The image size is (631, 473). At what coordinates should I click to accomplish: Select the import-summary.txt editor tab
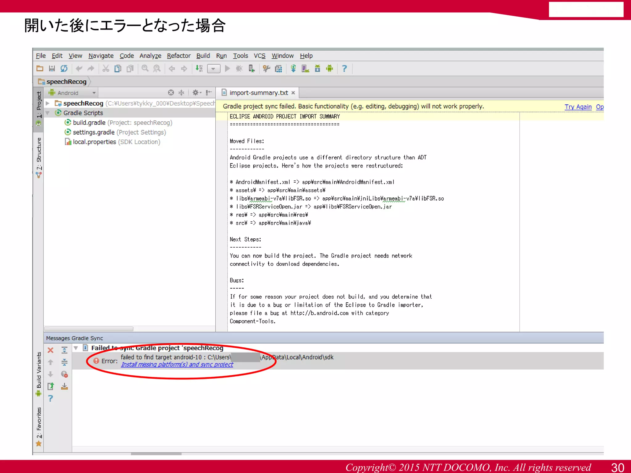pos(258,93)
